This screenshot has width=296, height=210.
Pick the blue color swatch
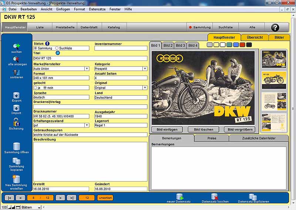point(236,45)
